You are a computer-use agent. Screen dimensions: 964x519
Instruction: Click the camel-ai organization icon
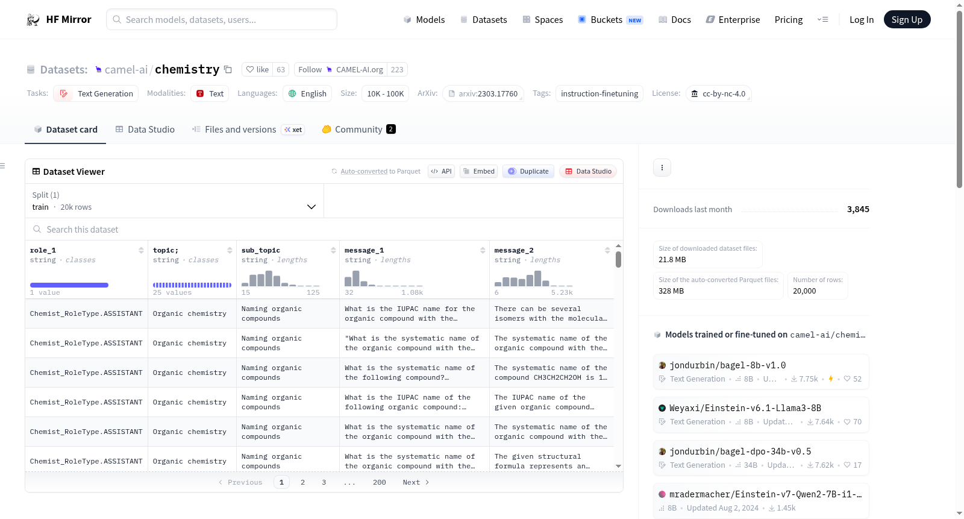point(99,70)
